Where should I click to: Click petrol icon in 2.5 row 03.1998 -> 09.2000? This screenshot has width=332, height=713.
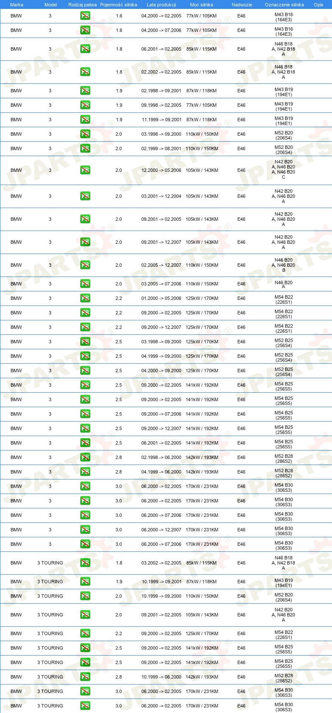pos(85,342)
